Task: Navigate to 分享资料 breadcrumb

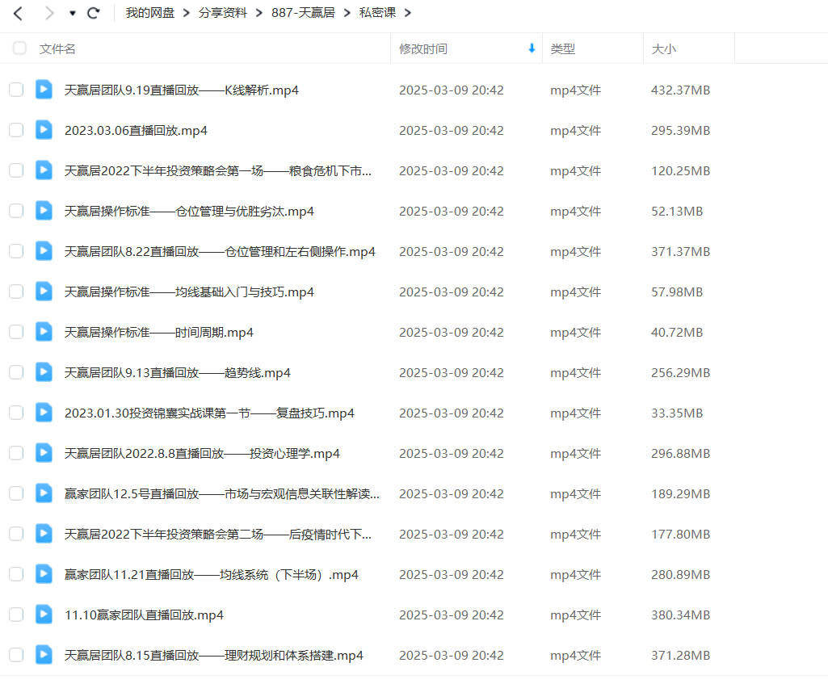Action: tap(222, 13)
